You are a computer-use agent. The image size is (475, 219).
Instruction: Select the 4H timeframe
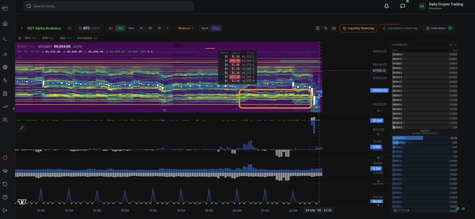tap(150, 28)
